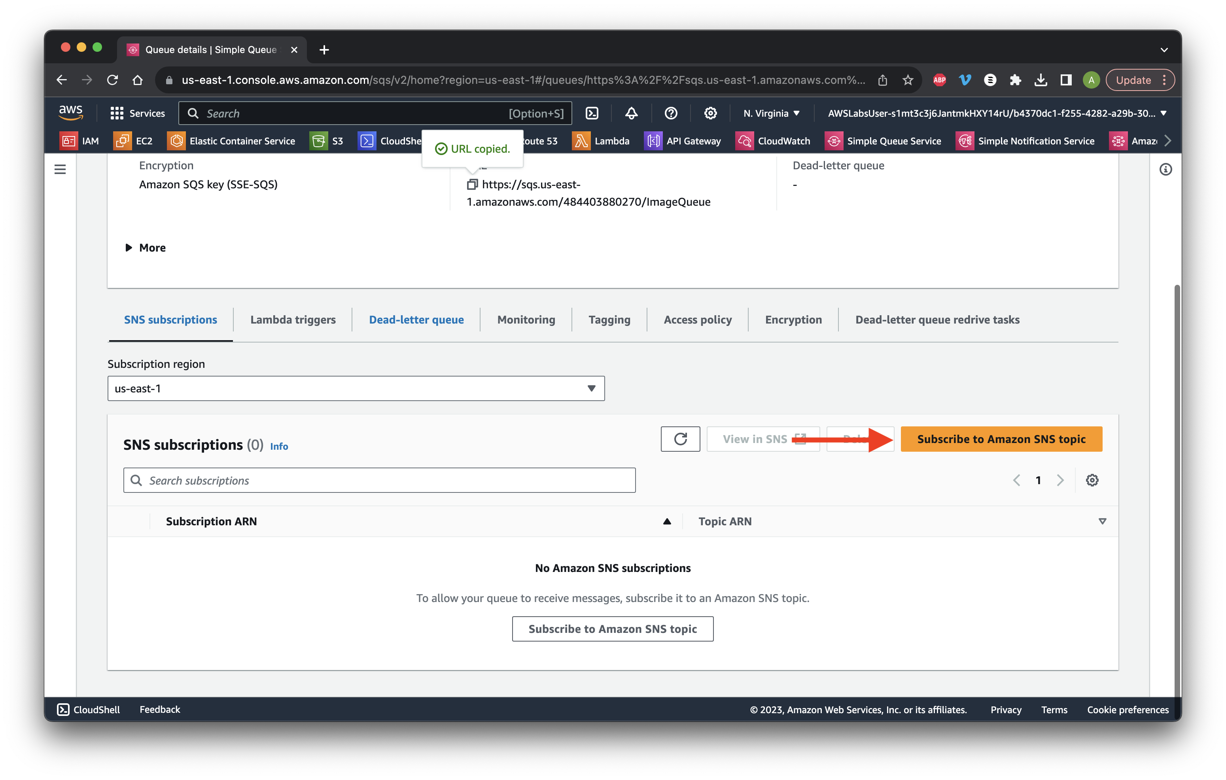1226x780 pixels.
Task: Open the Terms link in footer
Action: (x=1054, y=709)
